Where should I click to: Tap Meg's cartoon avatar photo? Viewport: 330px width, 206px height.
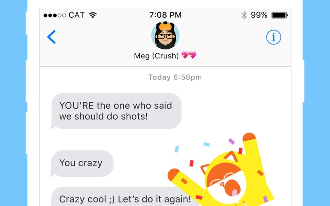(x=165, y=35)
